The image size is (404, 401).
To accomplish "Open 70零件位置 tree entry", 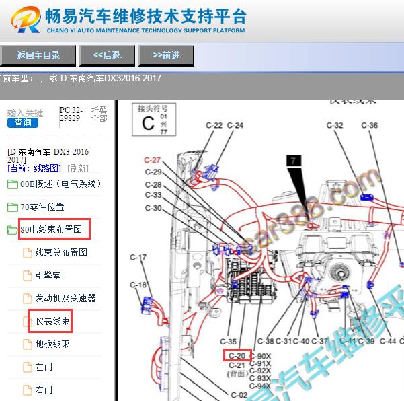I will tap(42, 207).
